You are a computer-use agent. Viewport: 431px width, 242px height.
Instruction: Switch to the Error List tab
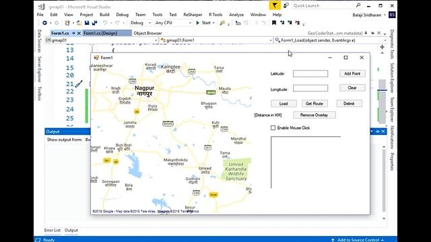pos(53,230)
